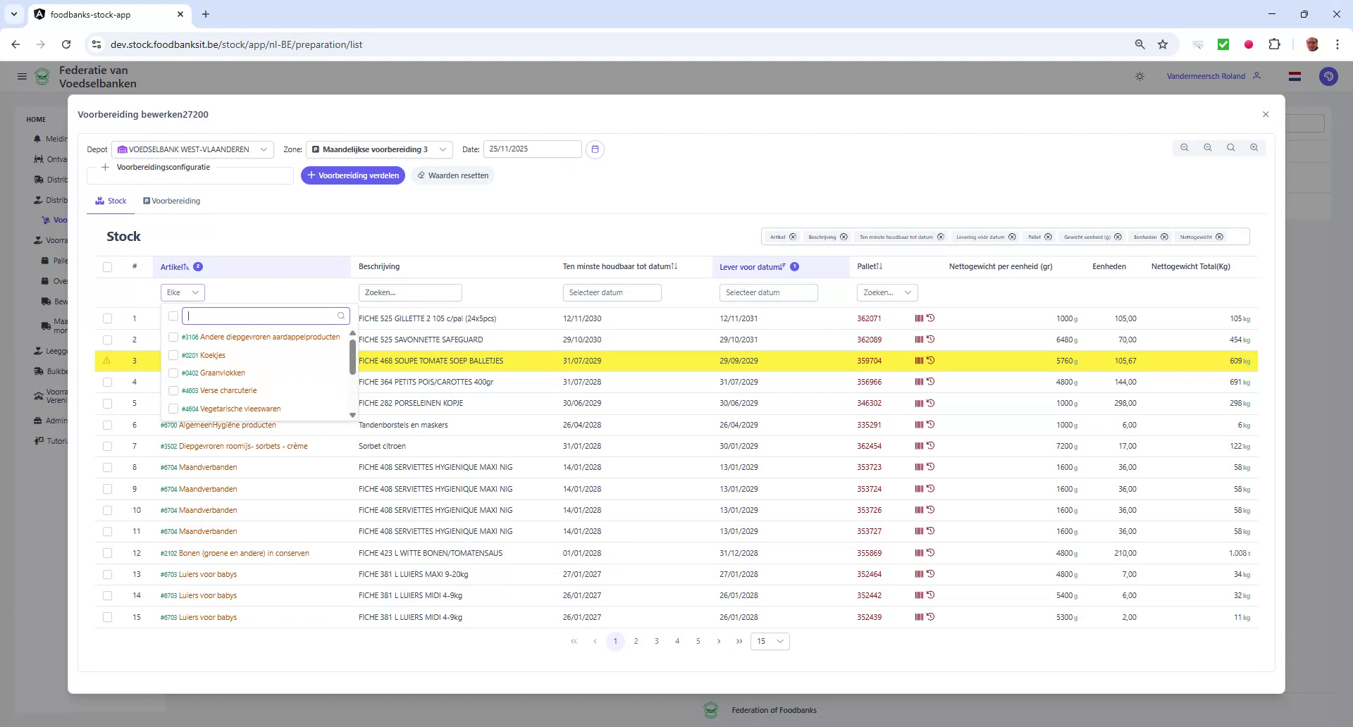Tick the checkbox for #0201 Koekjes

[x=173, y=355]
